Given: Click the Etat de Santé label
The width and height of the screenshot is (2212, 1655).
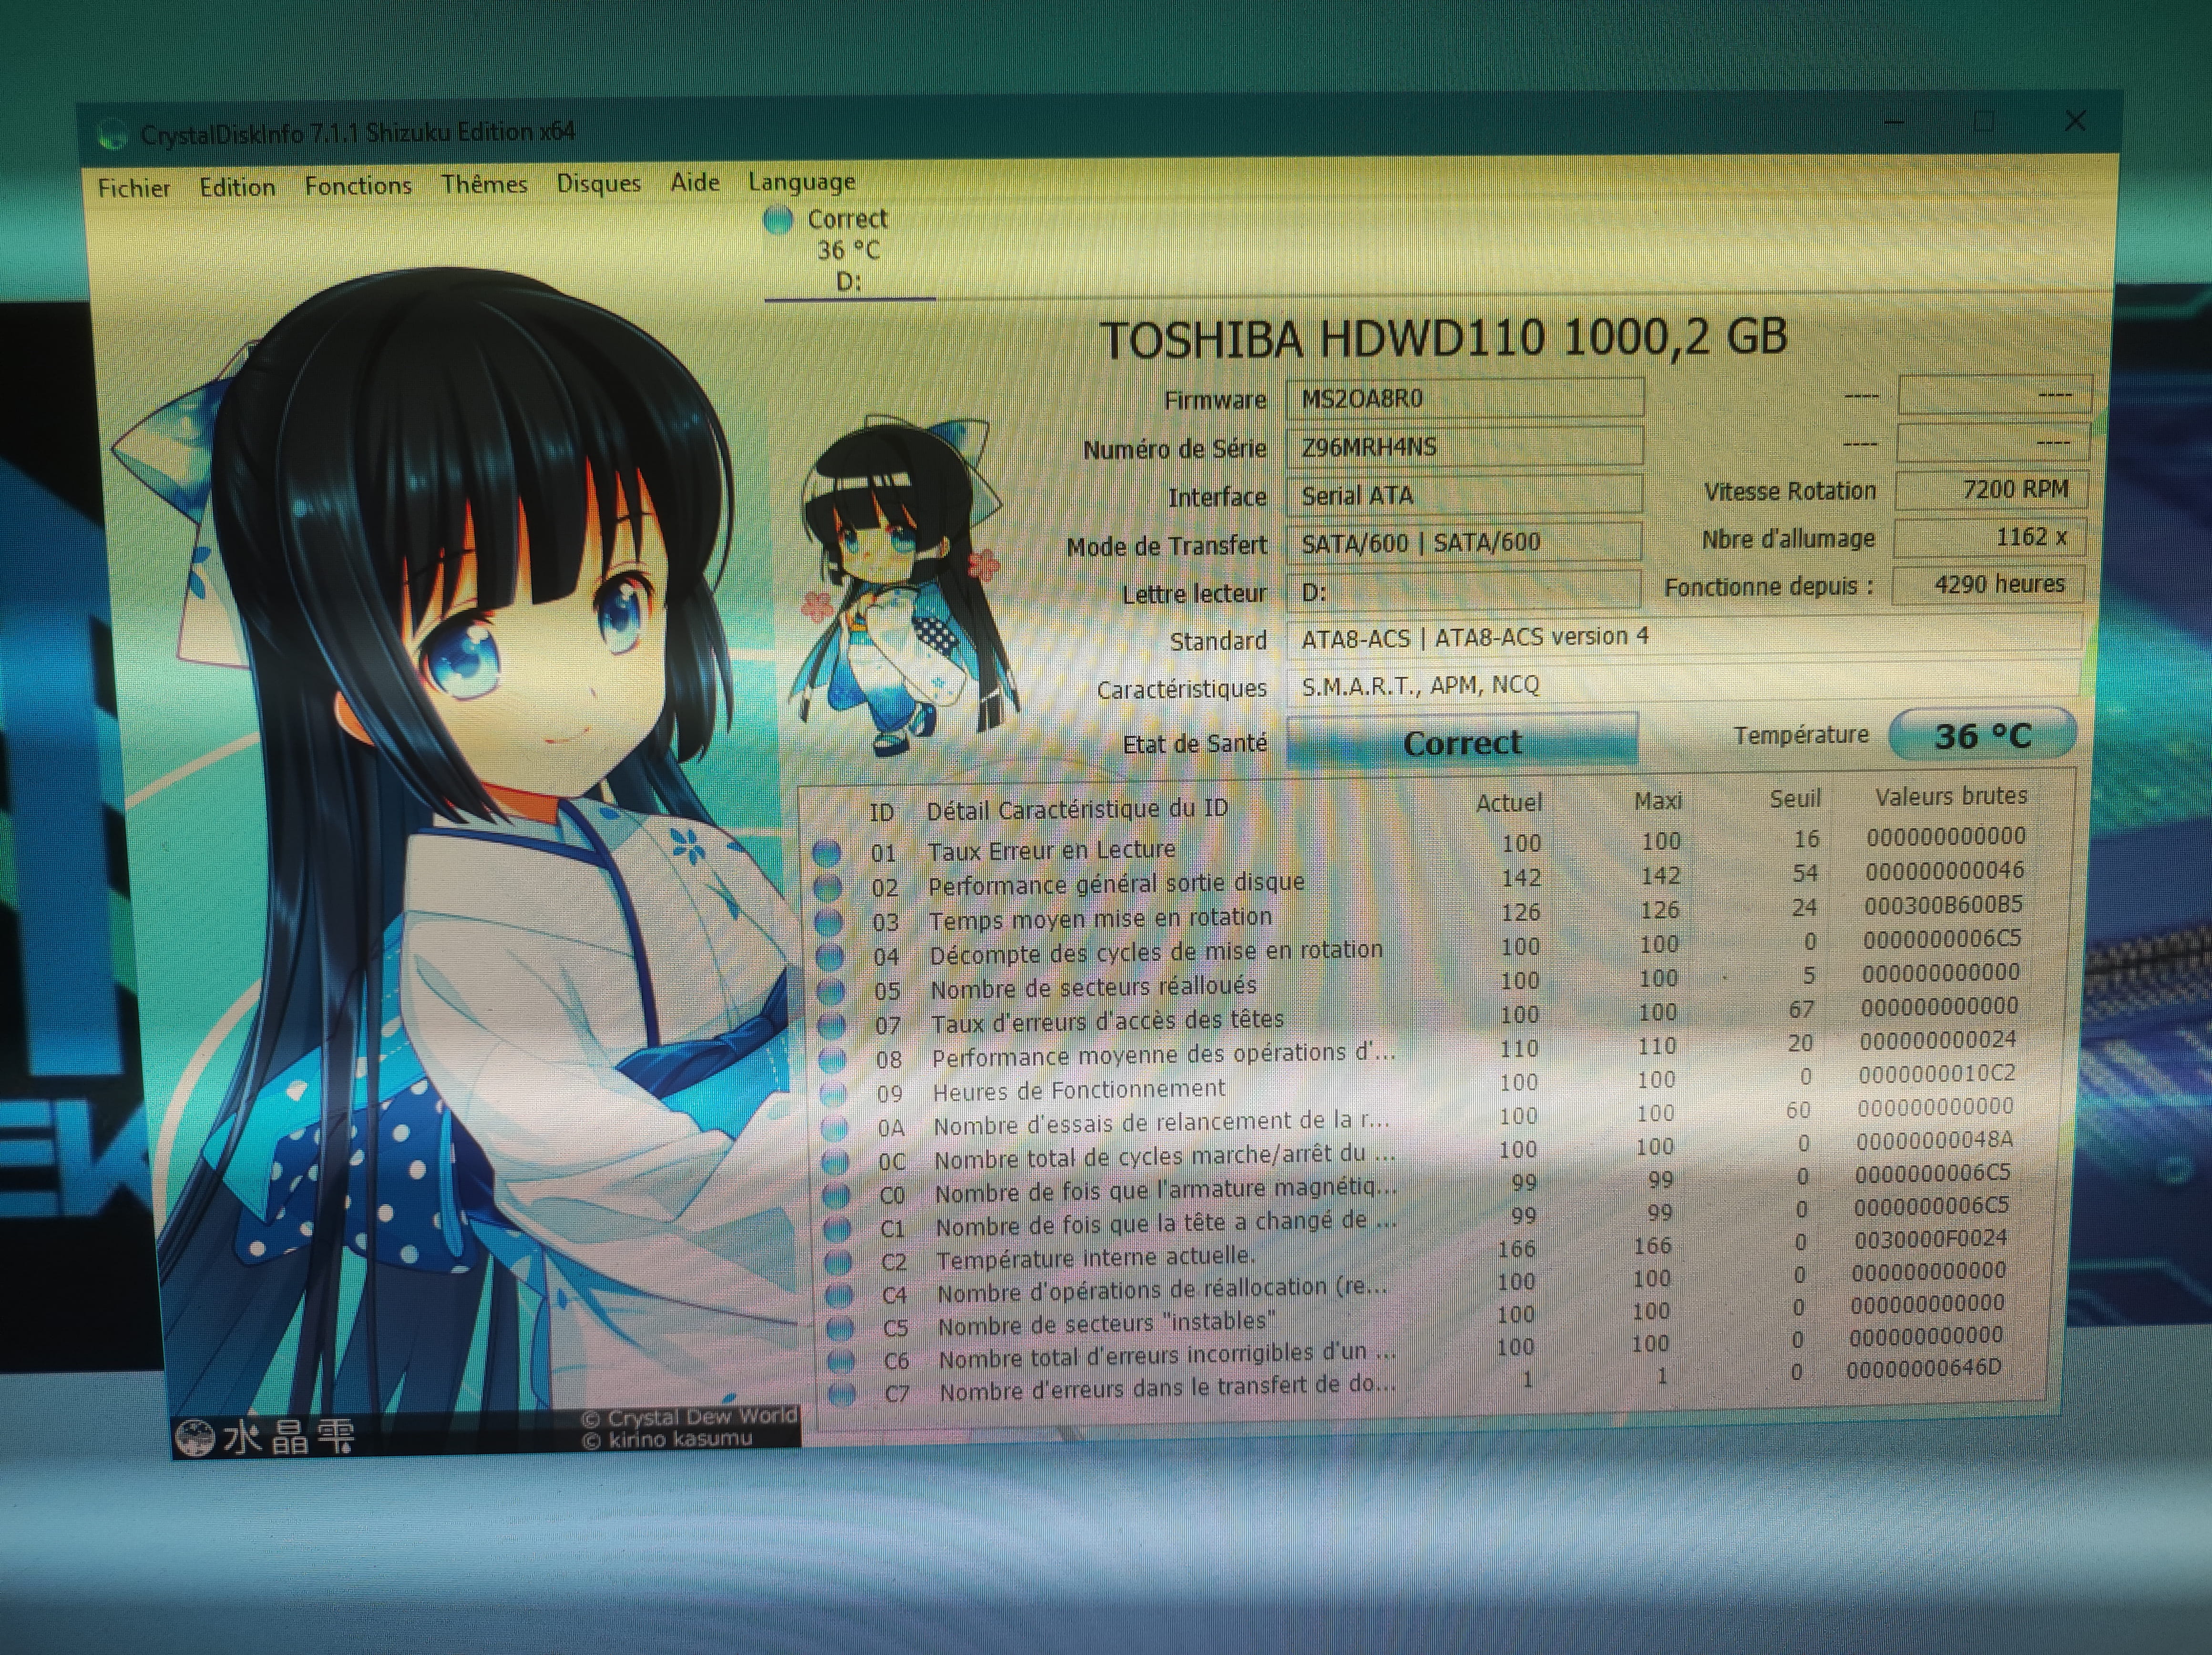Looking at the screenshot, I should tap(1194, 743).
